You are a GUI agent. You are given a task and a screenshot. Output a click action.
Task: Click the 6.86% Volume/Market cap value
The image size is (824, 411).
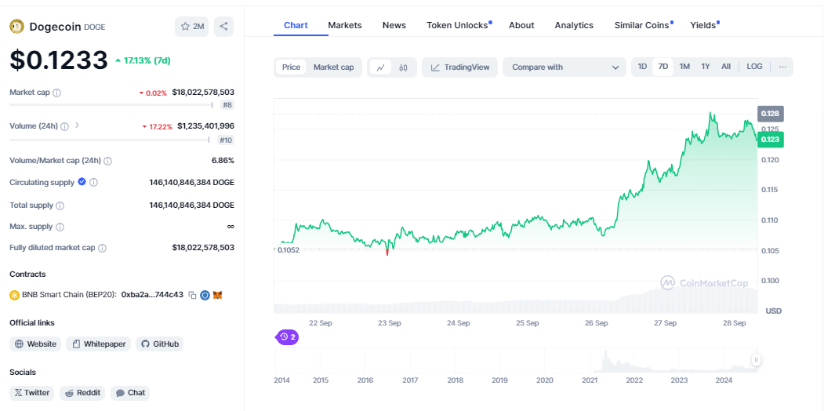223,160
